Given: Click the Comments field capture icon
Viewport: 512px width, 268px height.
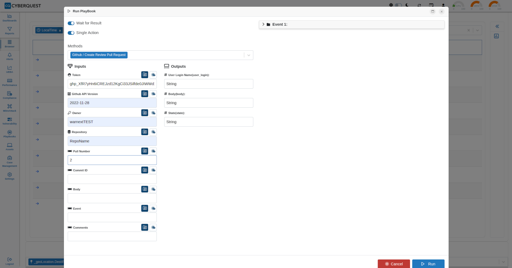Looking at the screenshot, I should 145,227.
